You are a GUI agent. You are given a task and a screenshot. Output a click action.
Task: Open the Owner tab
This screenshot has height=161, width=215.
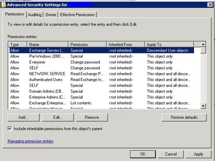click(51, 15)
